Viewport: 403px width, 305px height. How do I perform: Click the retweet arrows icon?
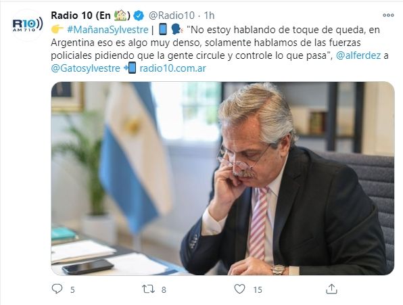click(x=149, y=289)
